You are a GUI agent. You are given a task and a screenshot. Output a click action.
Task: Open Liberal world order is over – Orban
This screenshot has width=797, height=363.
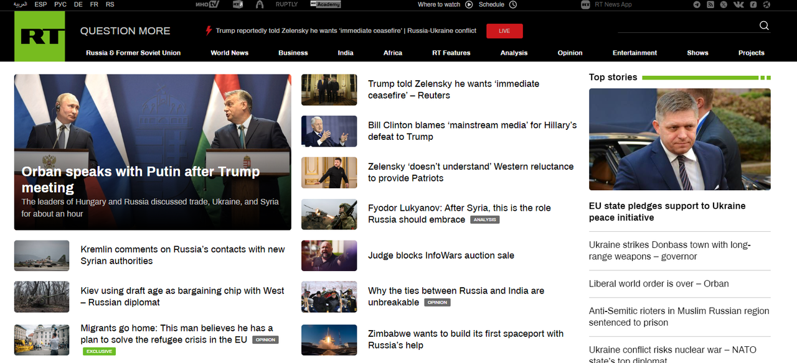pos(659,283)
